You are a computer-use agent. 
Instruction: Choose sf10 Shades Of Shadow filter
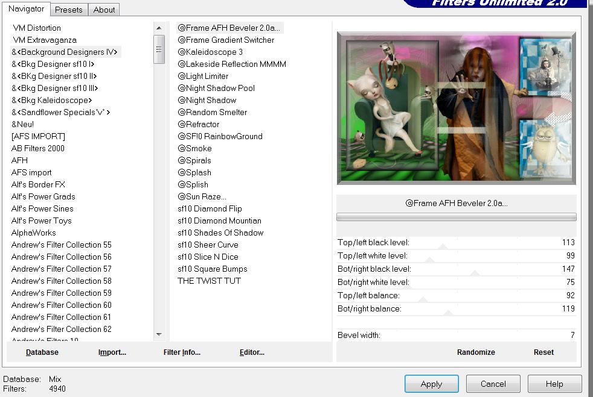[220, 233]
